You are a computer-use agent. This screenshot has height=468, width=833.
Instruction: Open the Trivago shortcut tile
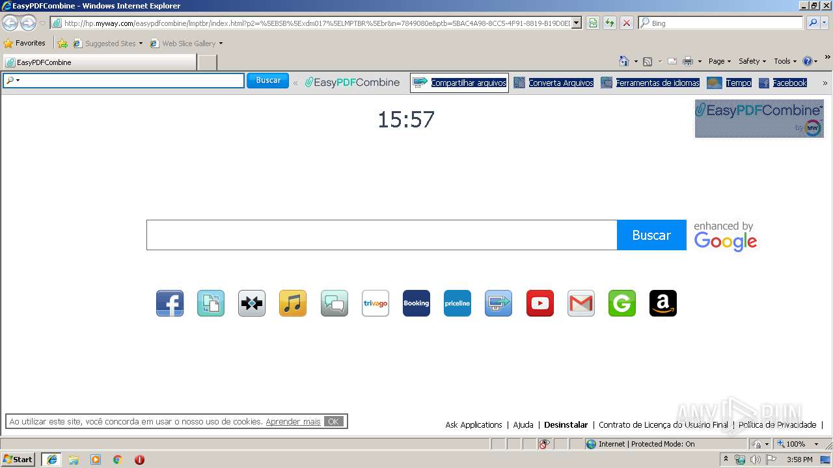376,304
